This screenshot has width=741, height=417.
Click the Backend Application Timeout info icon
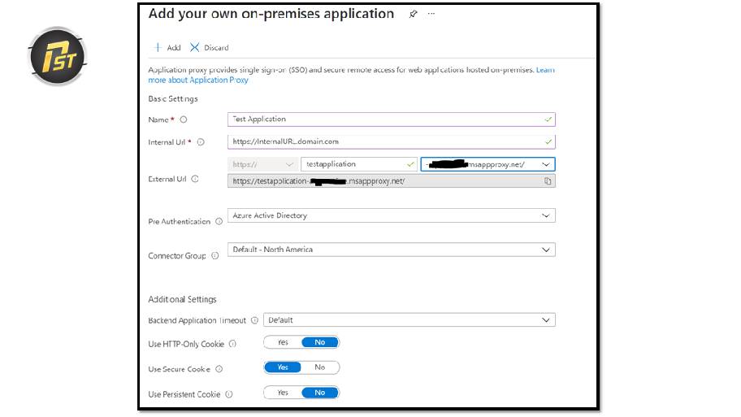coord(254,320)
